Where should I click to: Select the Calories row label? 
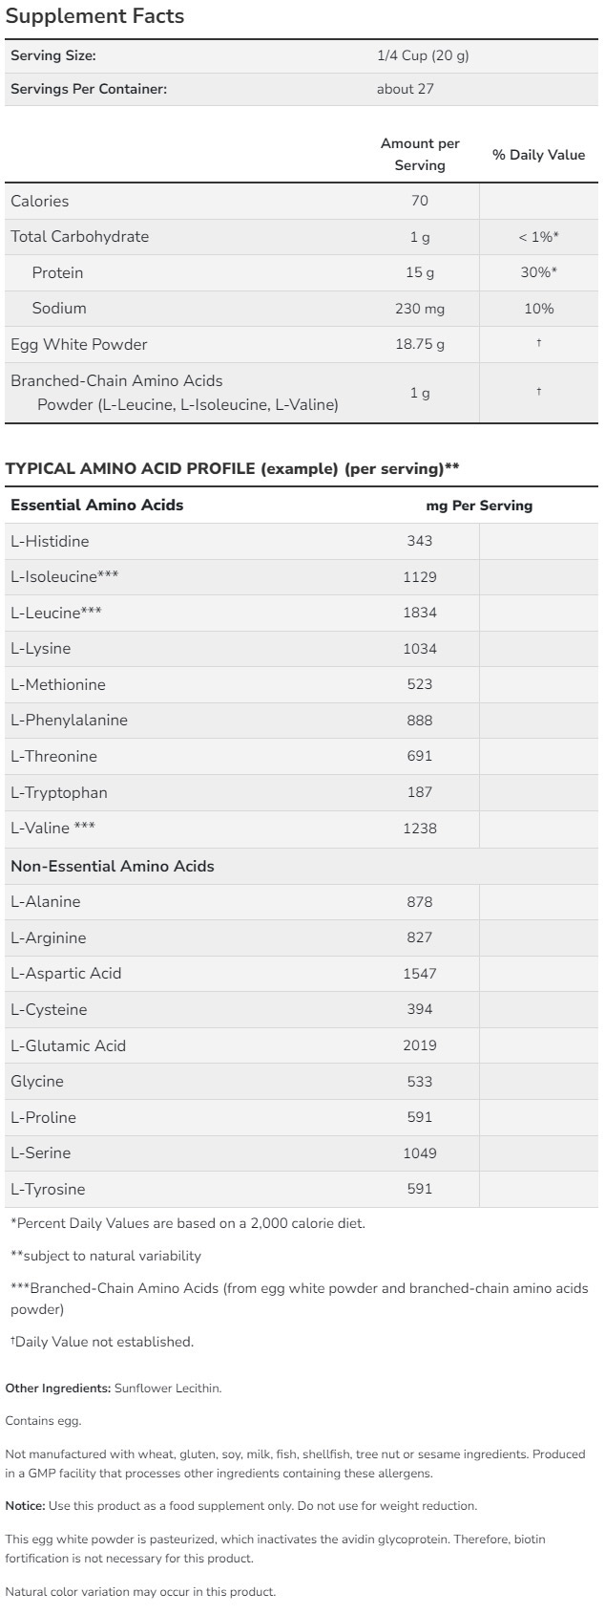coord(40,201)
